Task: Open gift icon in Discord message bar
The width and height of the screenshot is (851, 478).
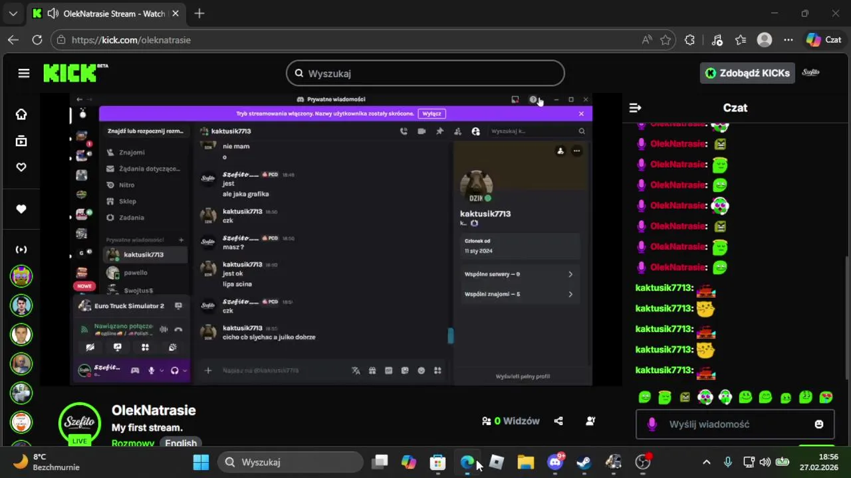Action: point(372,370)
